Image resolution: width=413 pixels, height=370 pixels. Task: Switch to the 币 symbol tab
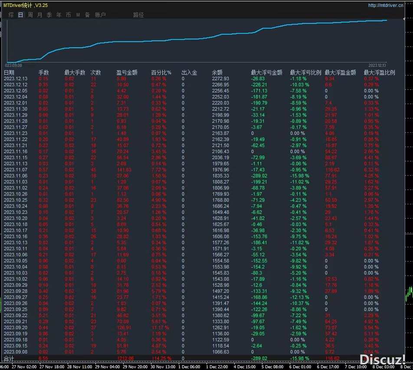tap(68, 15)
